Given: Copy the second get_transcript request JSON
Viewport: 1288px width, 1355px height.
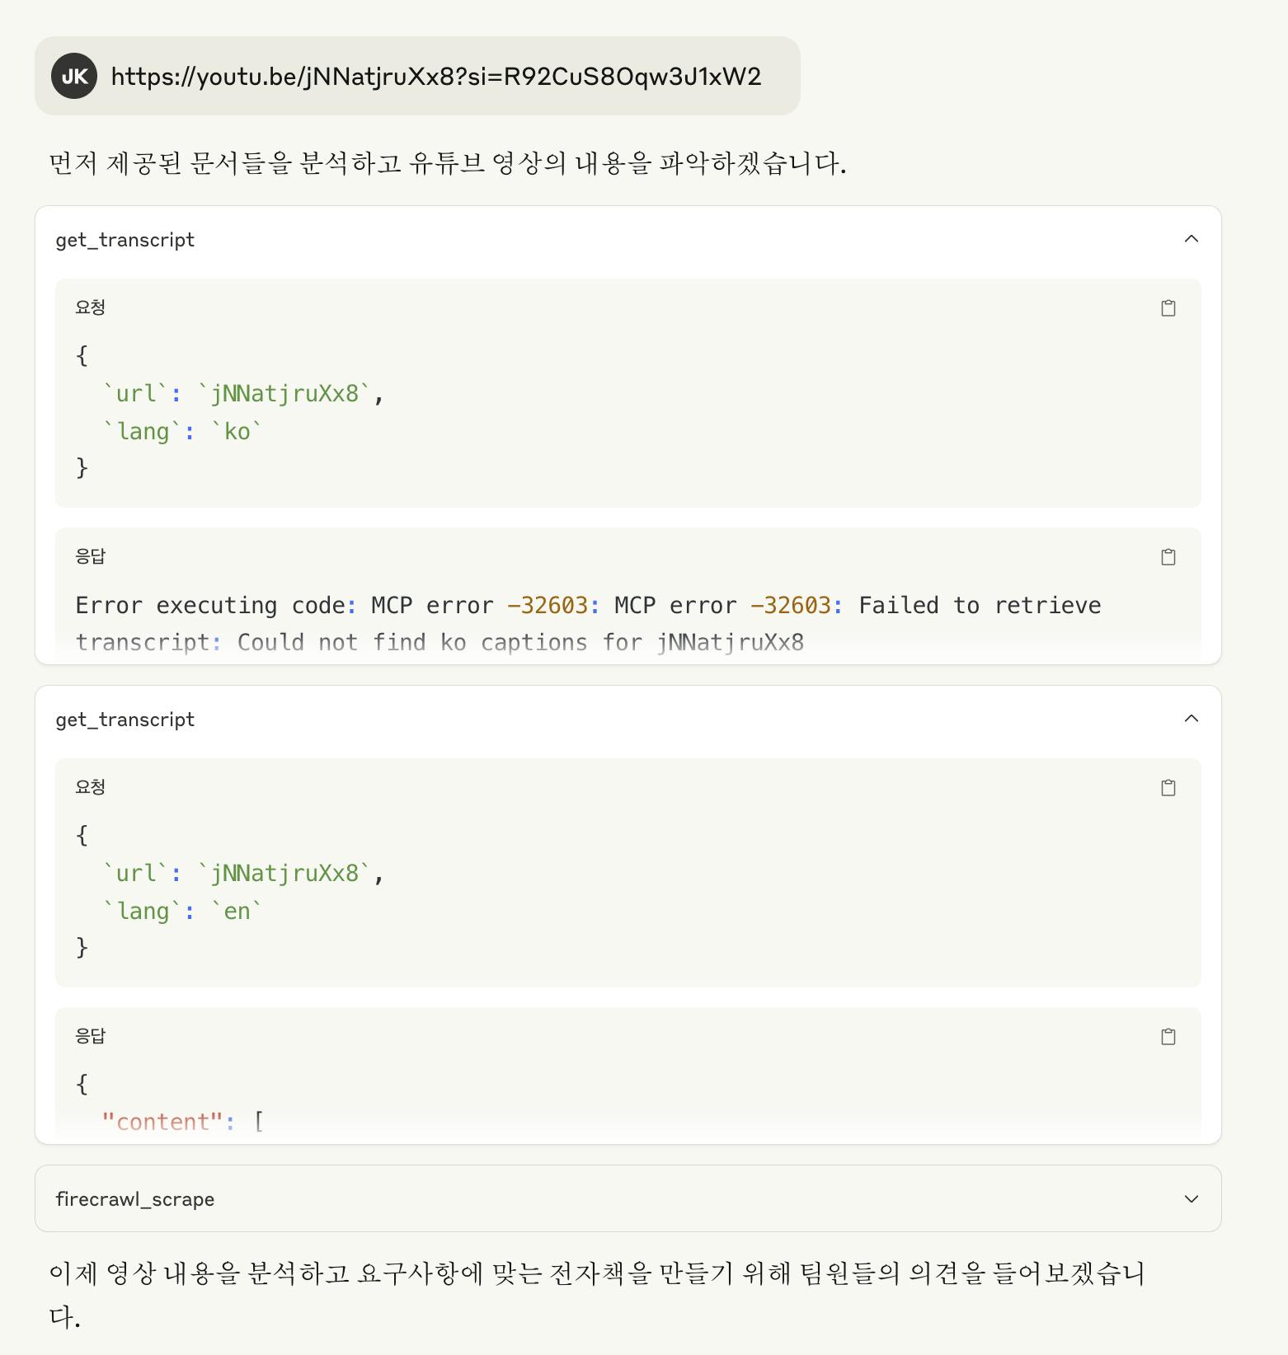Looking at the screenshot, I should click(1168, 788).
